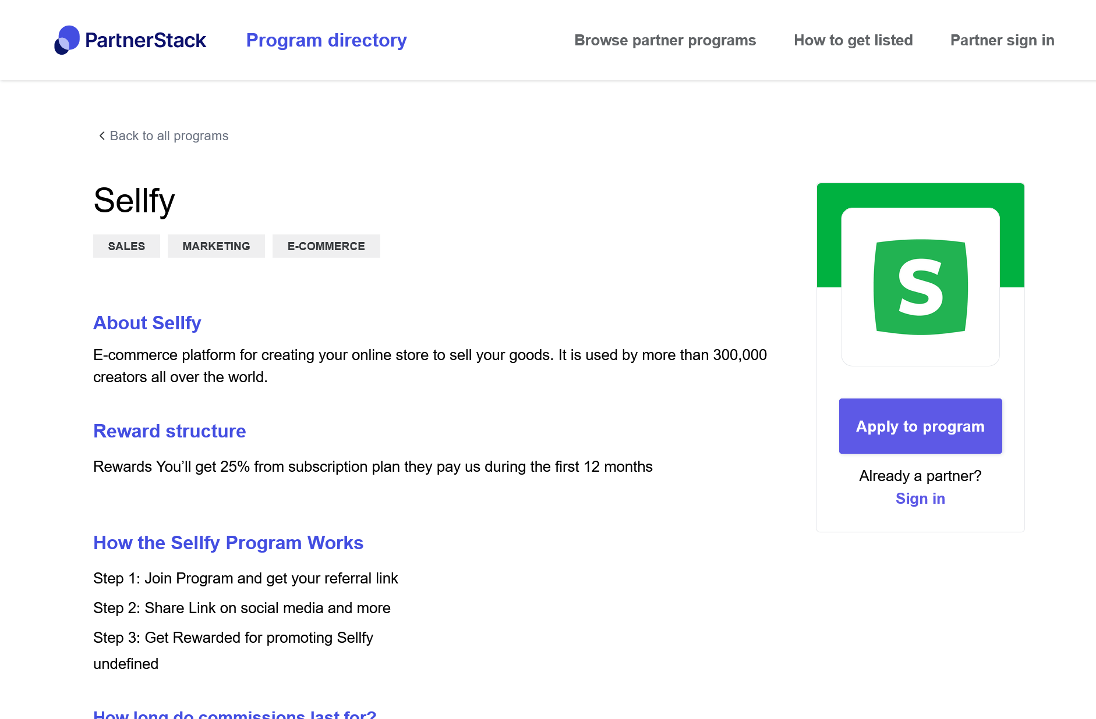Select the E-COMMERCE category tag

coord(326,246)
